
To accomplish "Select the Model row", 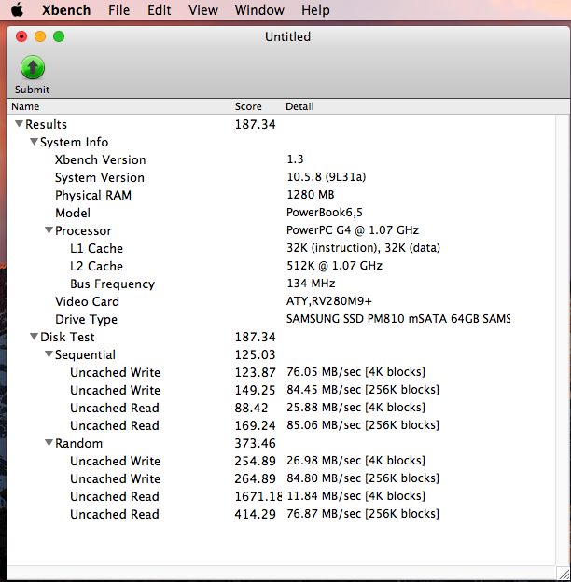I will click(281, 213).
